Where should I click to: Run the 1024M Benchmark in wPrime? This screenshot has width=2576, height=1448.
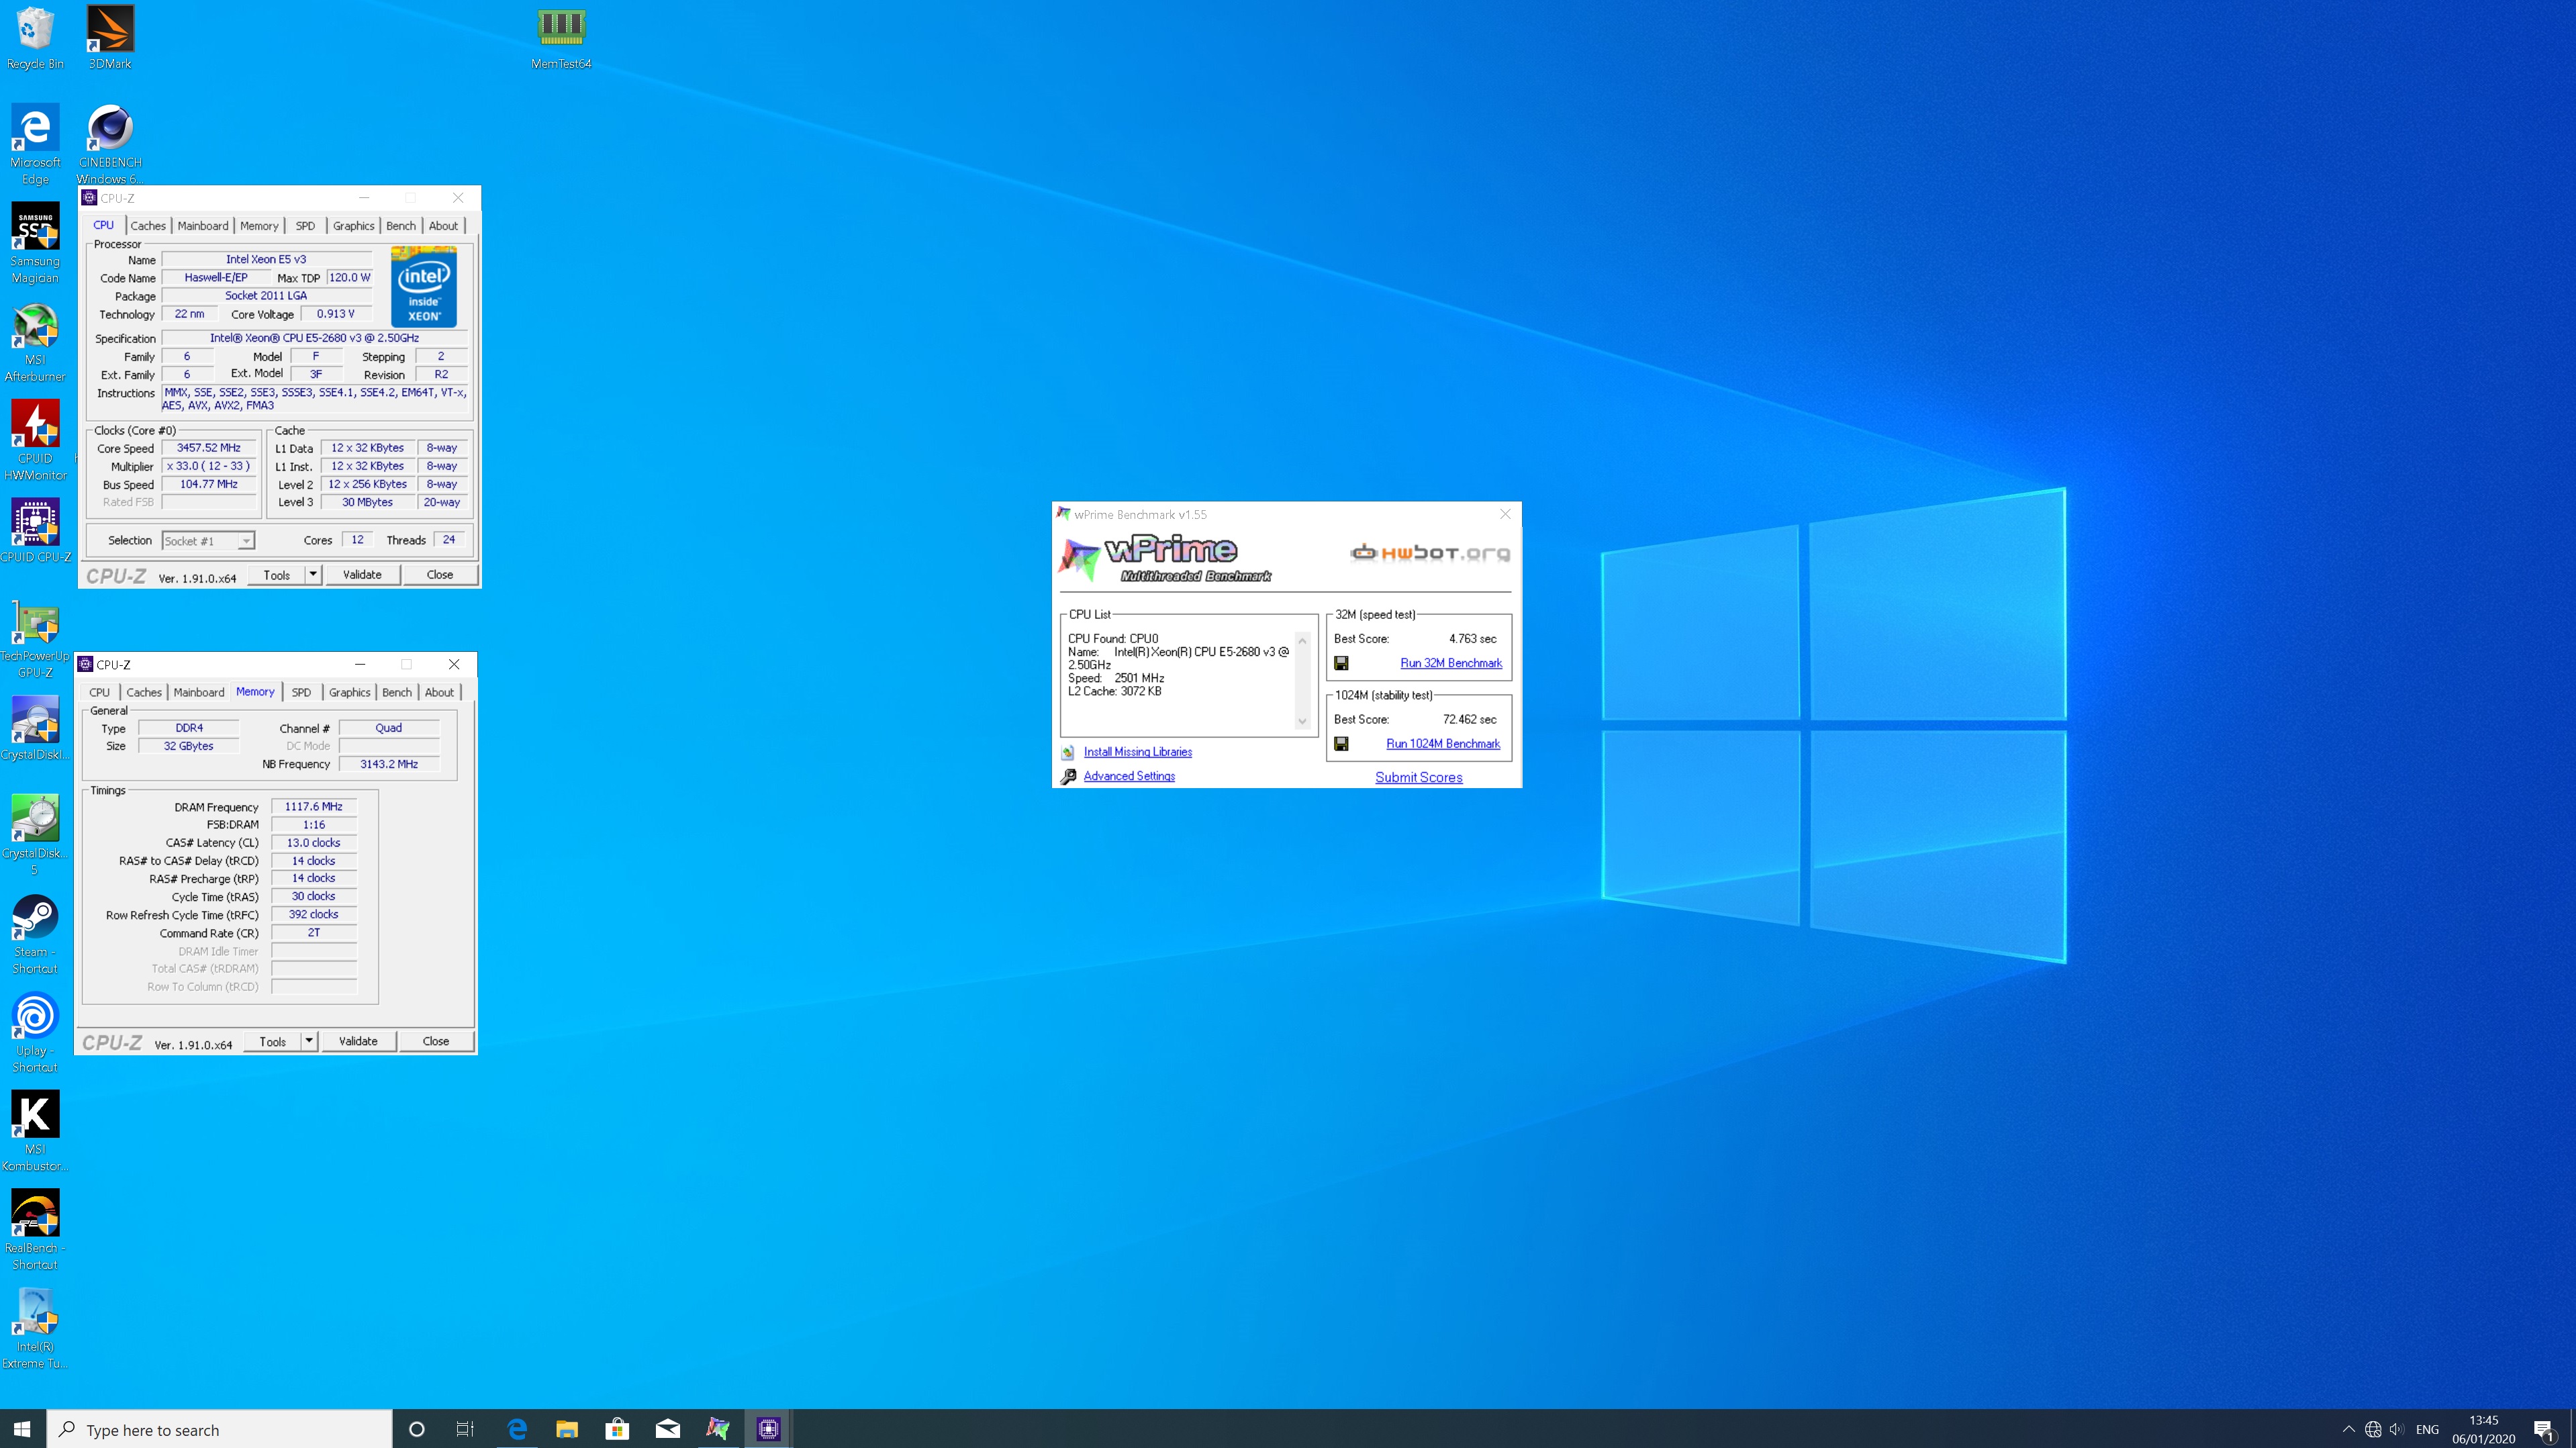(x=1443, y=744)
